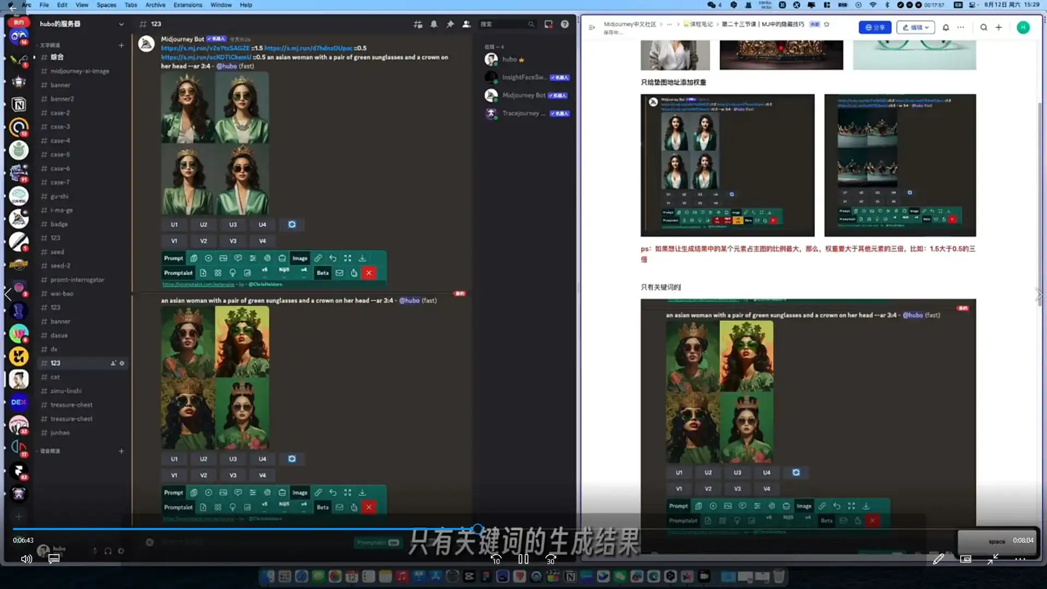The image size is (1047, 589).
Task: Click the mail icon next to the Beta label
Action: tap(339, 273)
